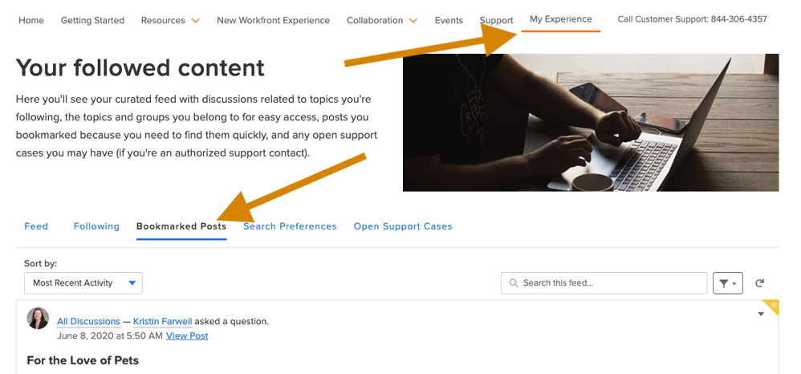The width and height of the screenshot is (801, 374).
Task: Navigate to the Events page
Action: point(449,20)
